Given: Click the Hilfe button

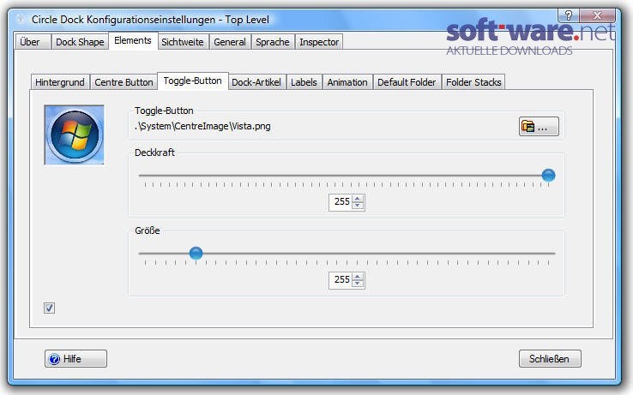Looking at the screenshot, I should (75, 359).
